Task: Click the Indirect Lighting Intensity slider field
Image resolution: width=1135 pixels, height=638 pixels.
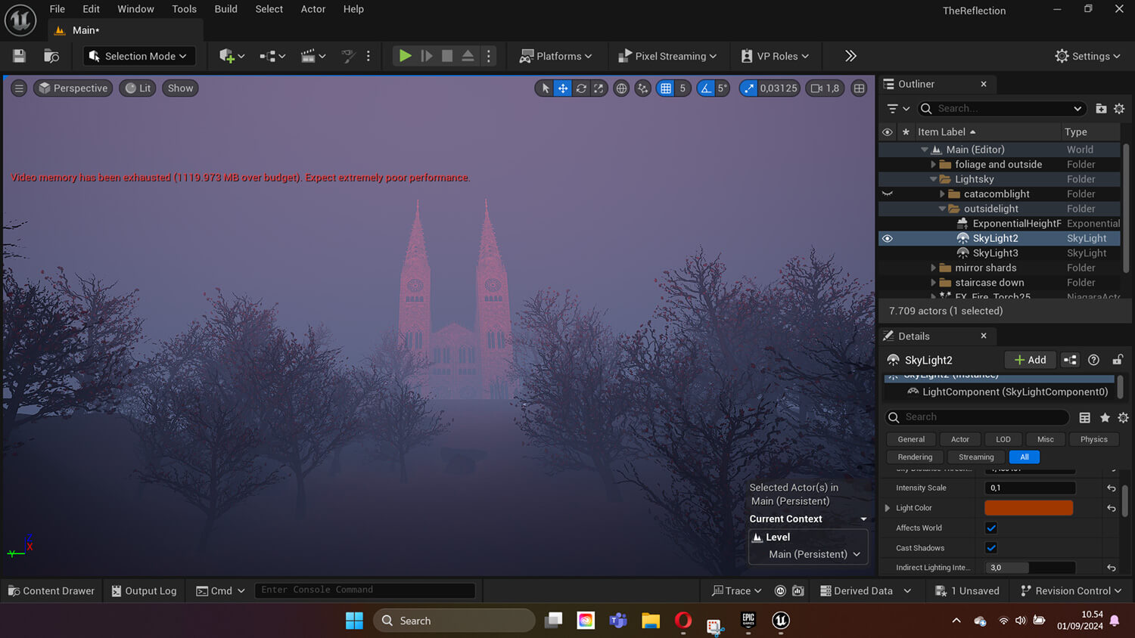Action: click(1030, 568)
